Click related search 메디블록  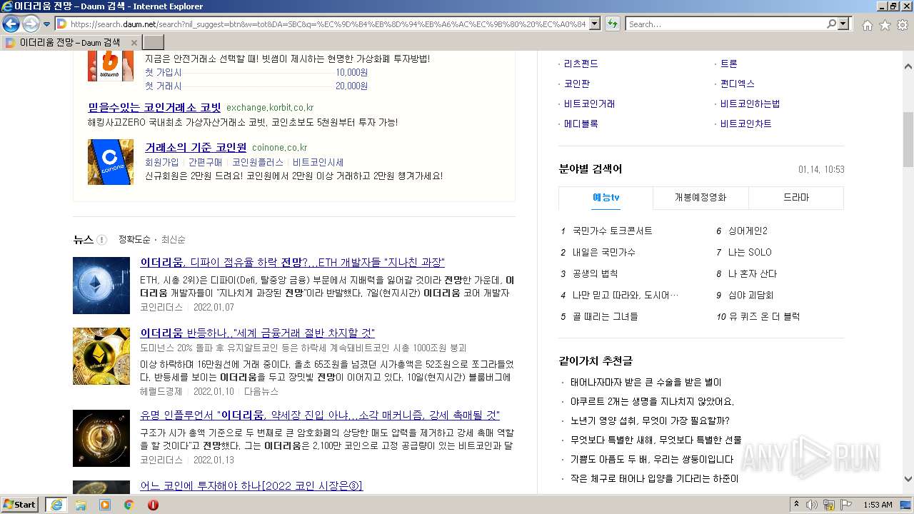[x=581, y=124]
